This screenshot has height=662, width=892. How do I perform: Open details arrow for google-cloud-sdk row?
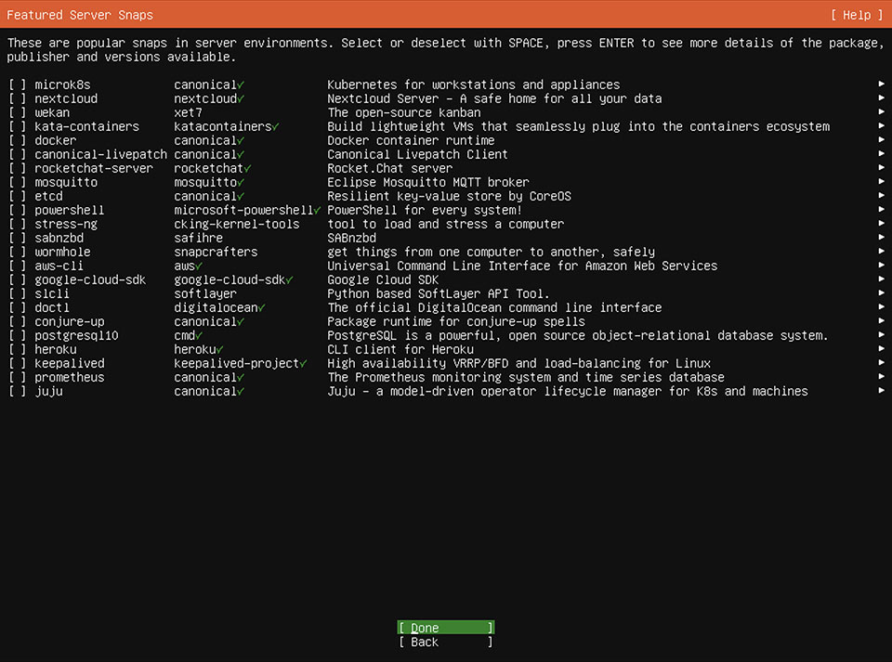(x=881, y=279)
